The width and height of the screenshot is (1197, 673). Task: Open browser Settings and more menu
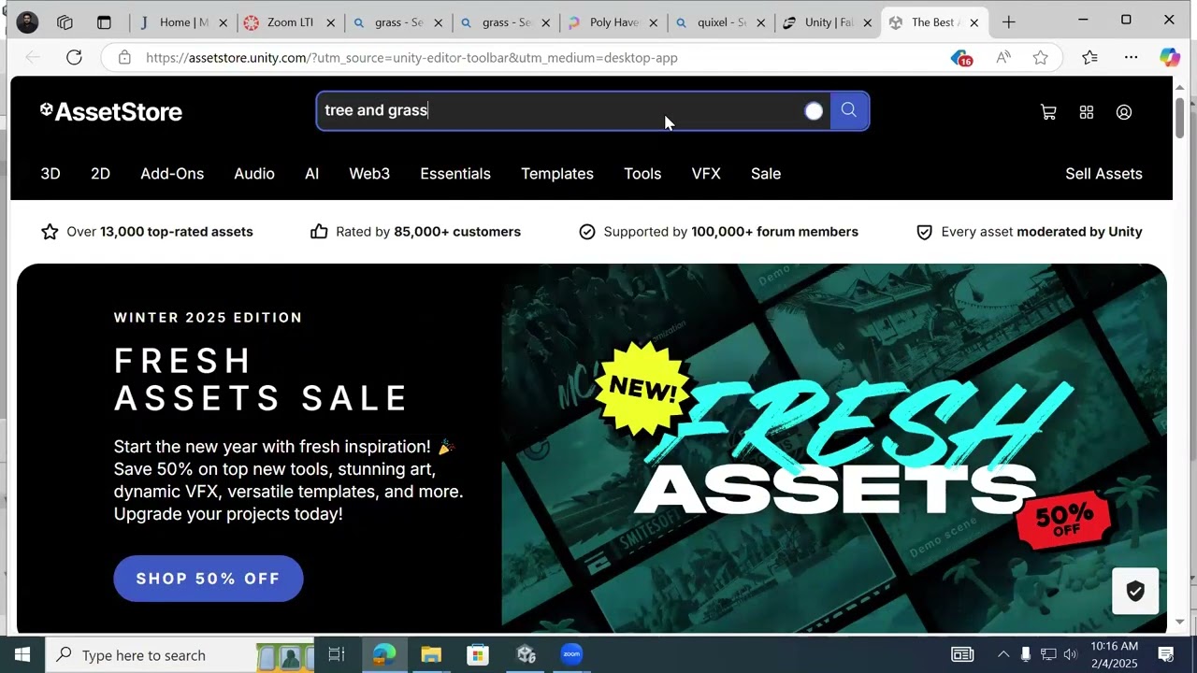(1132, 58)
